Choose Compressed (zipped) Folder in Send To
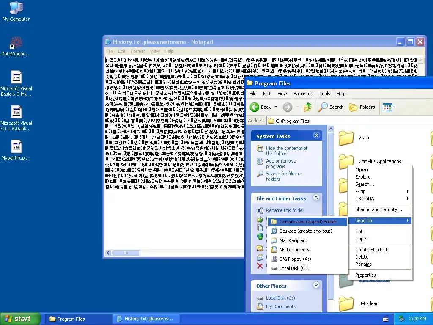This screenshot has height=325, width=433. (307, 222)
